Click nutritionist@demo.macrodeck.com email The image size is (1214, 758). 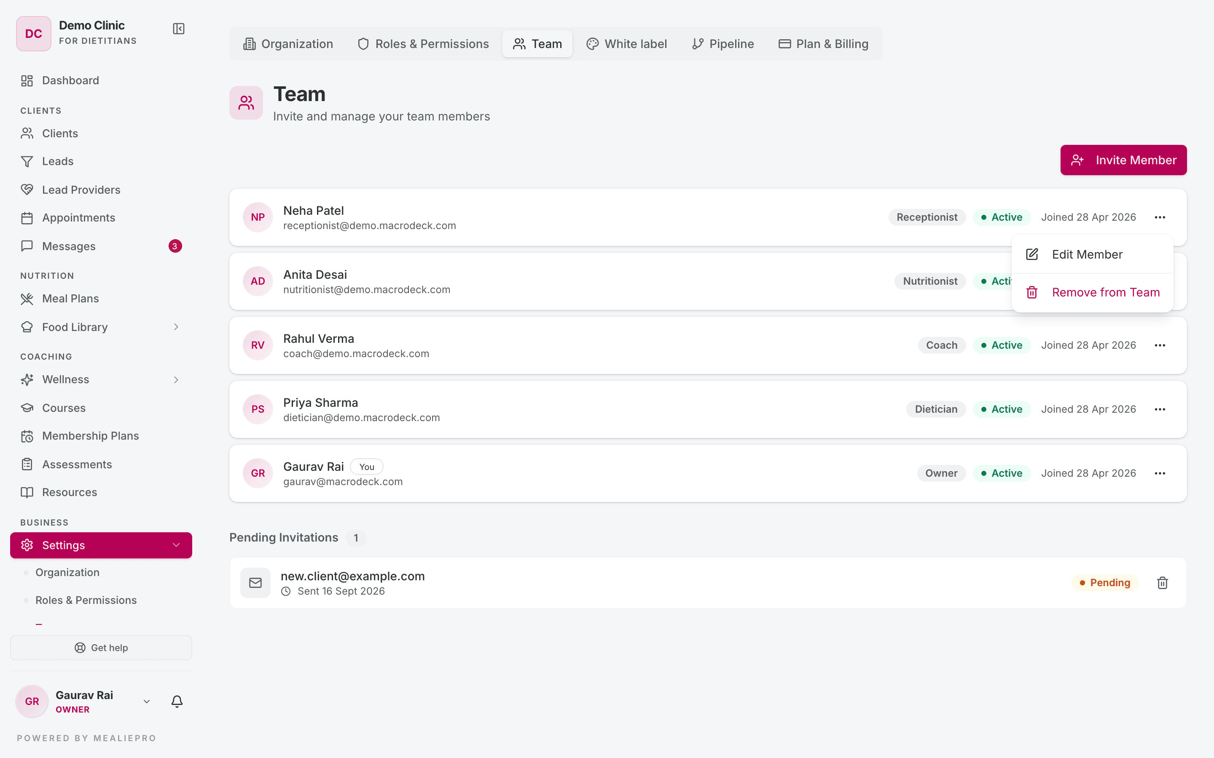(367, 290)
